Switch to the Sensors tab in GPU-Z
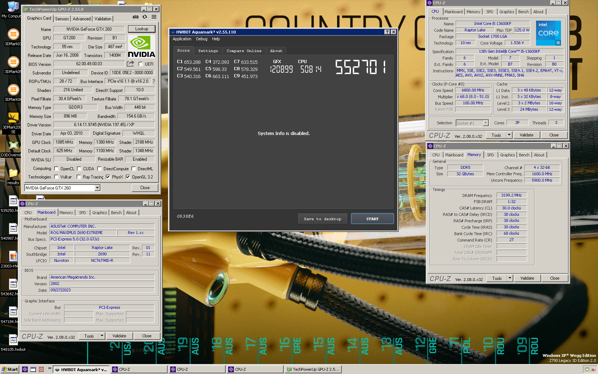Viewport: 598px width, 374px height. coord(62,19)
